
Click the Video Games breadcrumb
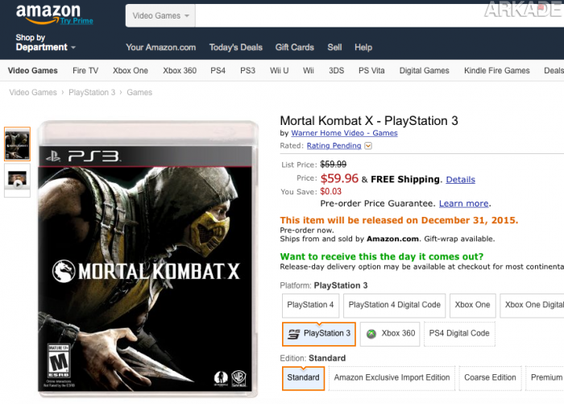[33, 93]
